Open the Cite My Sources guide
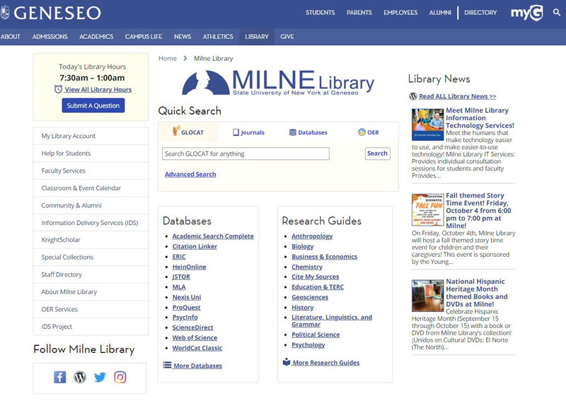566x401 pixels. pos(316,277)
